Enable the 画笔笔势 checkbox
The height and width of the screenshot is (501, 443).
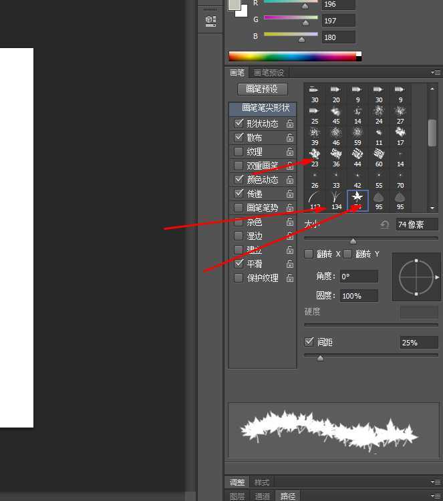239,207
